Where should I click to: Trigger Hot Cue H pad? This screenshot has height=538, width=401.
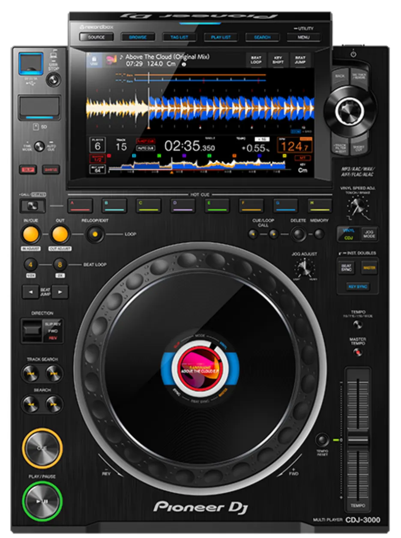pos(320,206)
